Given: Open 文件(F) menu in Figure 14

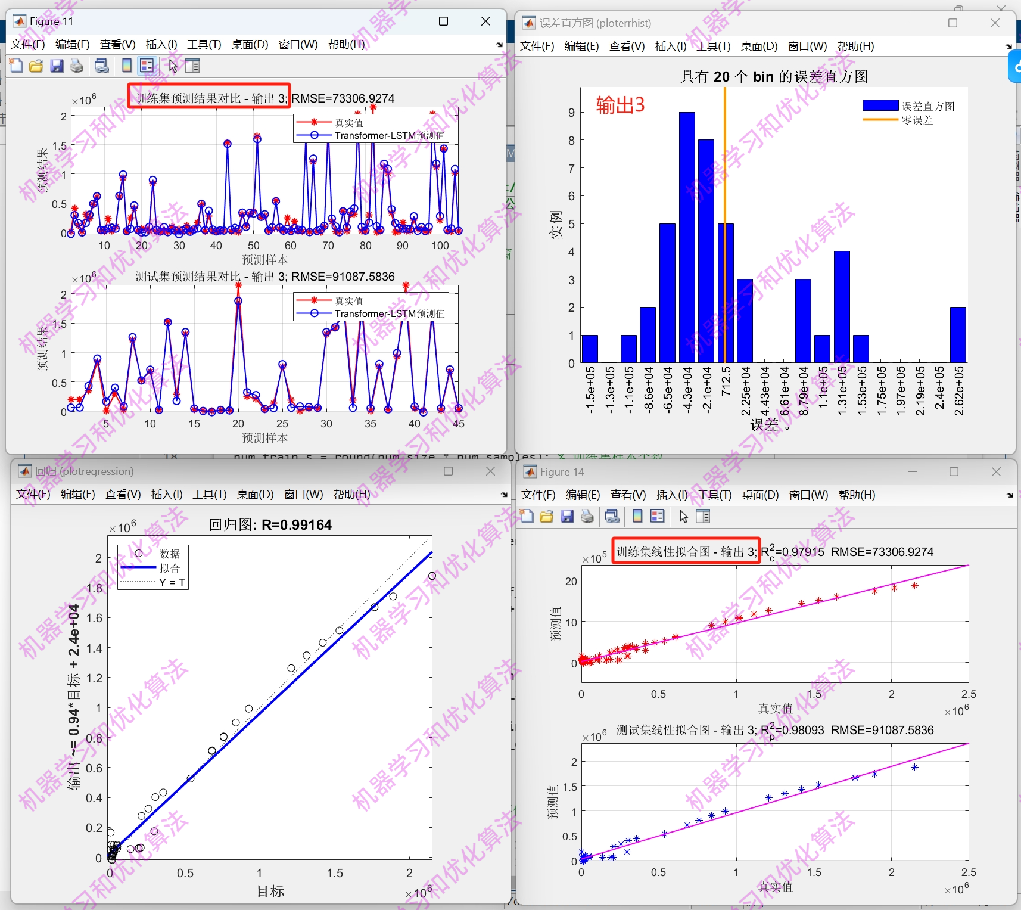Looking at the screenshot, I should point(538,495).
